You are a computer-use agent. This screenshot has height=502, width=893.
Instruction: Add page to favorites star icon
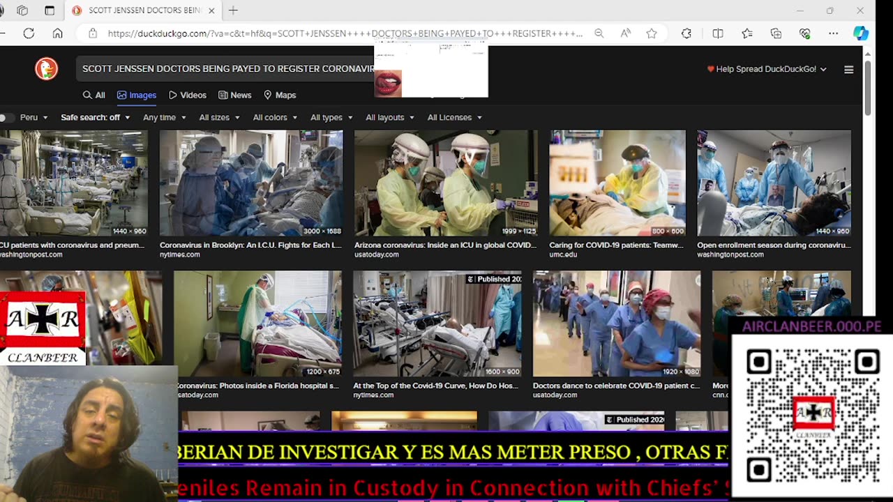(652, 33)
